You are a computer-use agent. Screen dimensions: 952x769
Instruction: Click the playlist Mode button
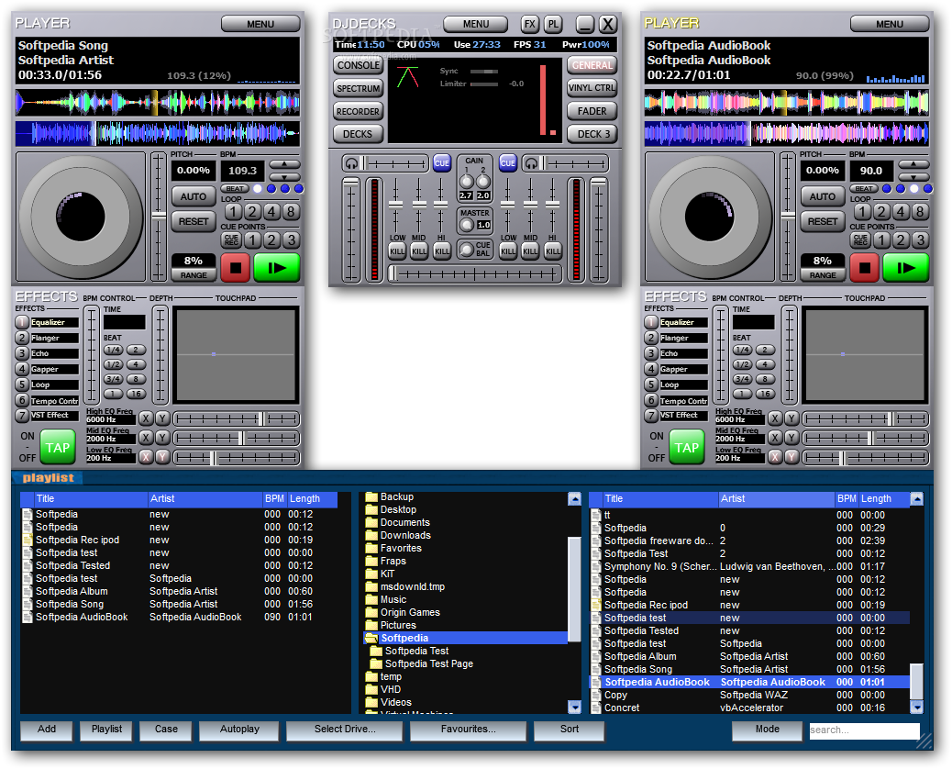pos(768,730)
